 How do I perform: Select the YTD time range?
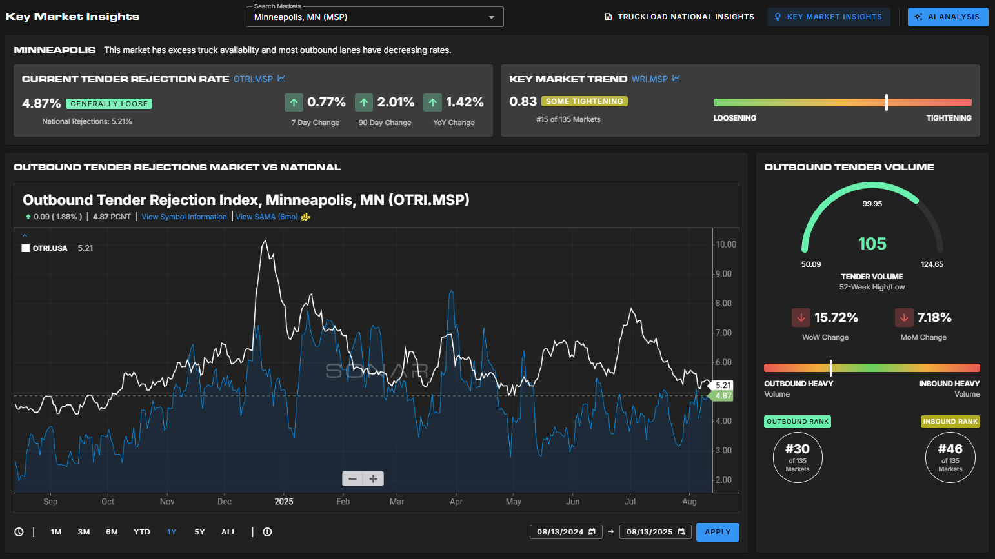(x=142, y=532)
